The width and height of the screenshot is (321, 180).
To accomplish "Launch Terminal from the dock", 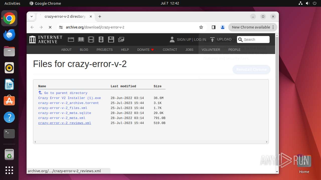I will tap(9, 134).
